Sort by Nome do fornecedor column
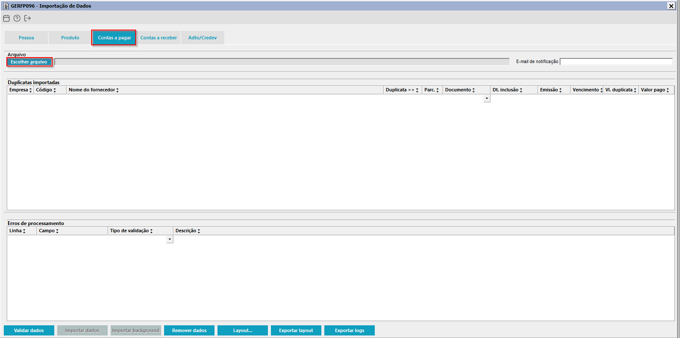The width and height of the screenshot is (680, 338). coord(225,90)
